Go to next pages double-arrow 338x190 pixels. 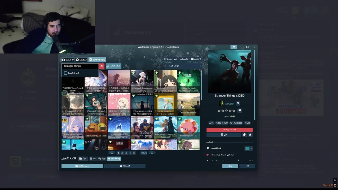click(x=152, y=153)
